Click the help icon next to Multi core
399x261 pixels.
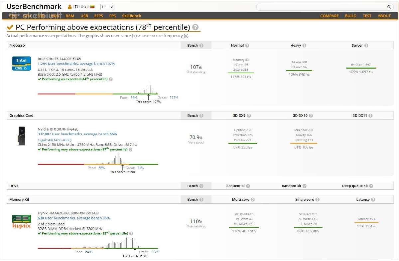click(253, 200)
